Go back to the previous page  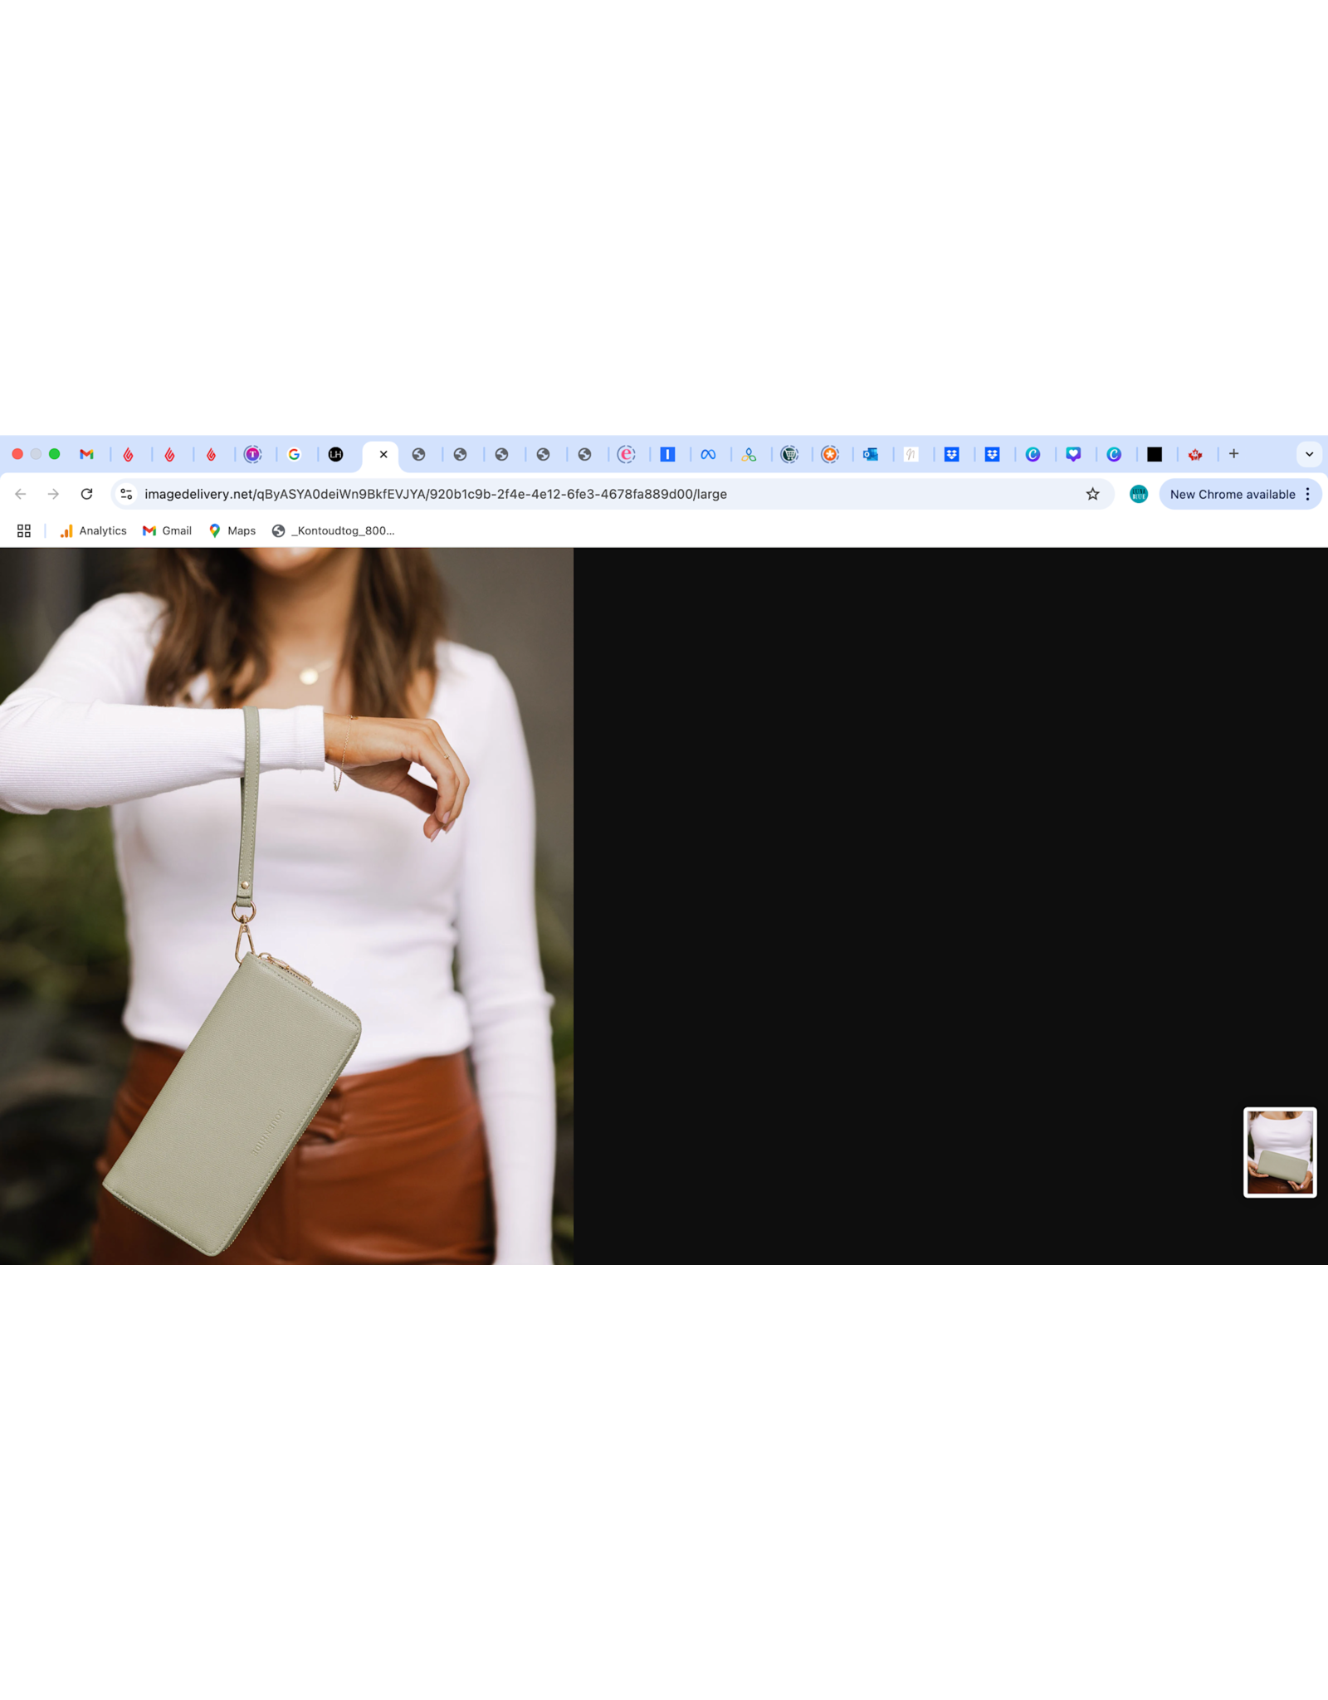click(x=21, y=494)
